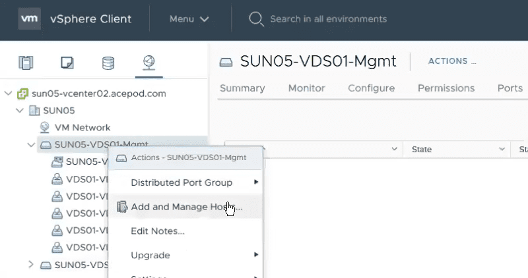528x278 pixels.
Task: Click the VM Network icon
Action: point(44,127)
